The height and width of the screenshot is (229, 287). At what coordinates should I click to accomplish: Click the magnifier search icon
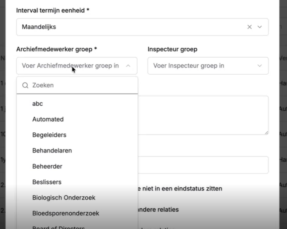[25, 85]
